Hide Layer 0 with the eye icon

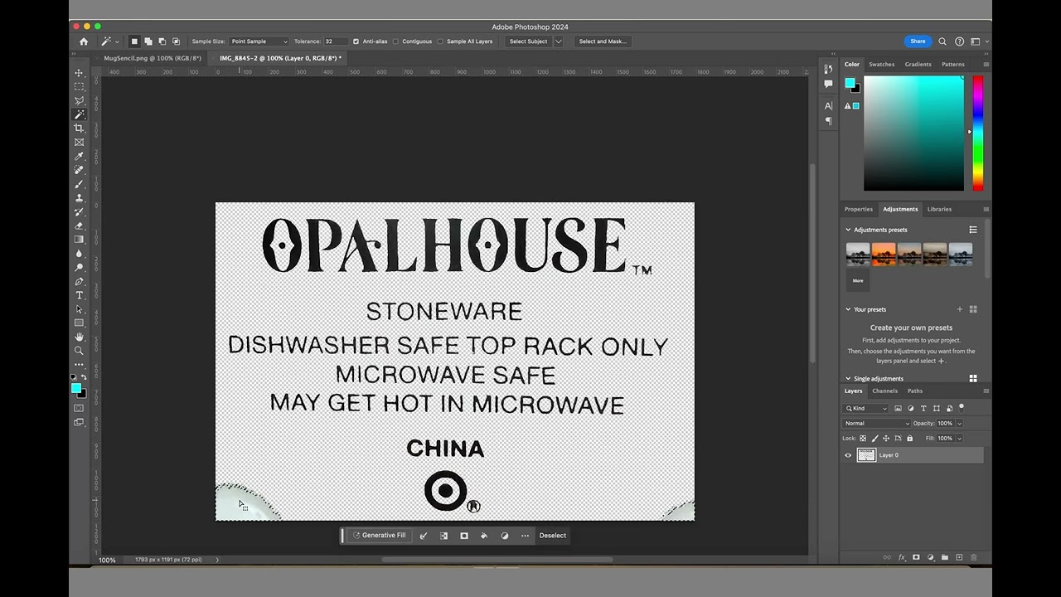coord(848,455)
